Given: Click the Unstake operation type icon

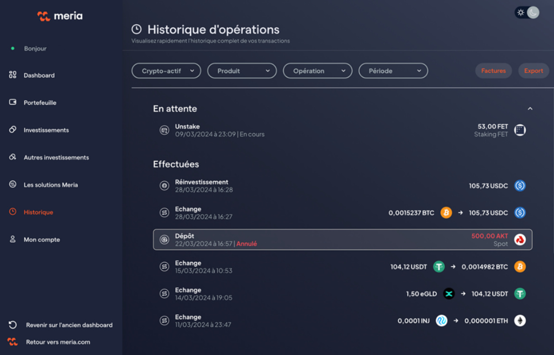Looking at the screenshot, I should click(x=164, y=130).
